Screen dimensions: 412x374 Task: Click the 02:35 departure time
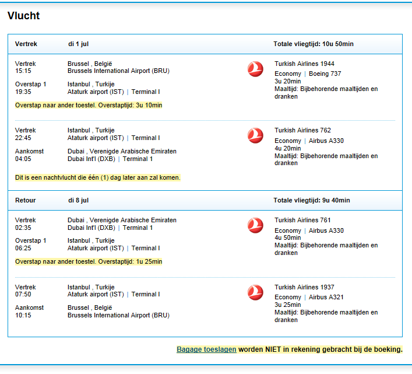[23, 228]
